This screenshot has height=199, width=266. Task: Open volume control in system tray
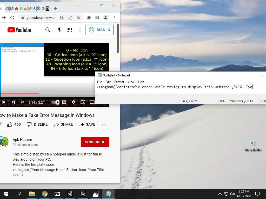232,194
